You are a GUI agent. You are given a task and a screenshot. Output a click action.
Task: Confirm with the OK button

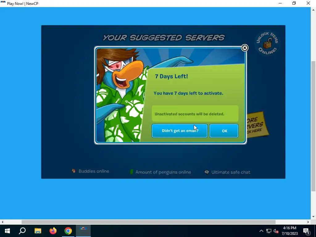(x=224, y=131)
